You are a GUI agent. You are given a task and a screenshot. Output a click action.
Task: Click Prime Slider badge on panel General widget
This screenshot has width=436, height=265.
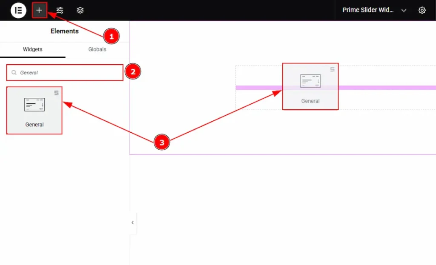tap(56, 93)
